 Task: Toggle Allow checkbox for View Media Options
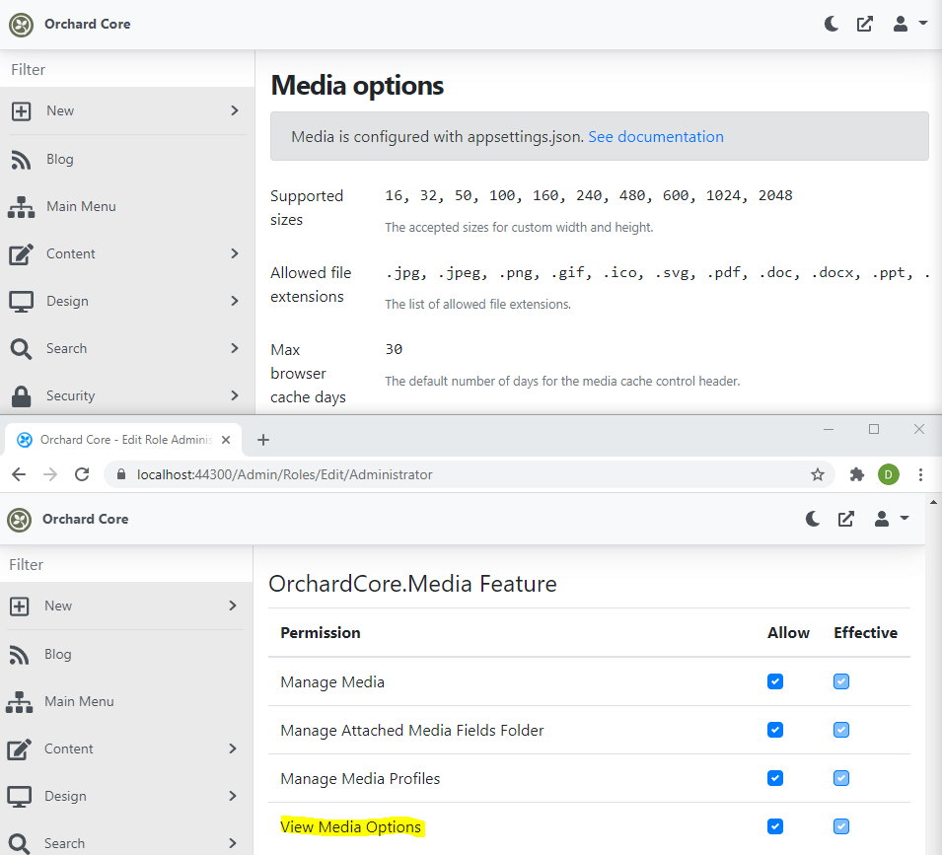tap(775, 826)
